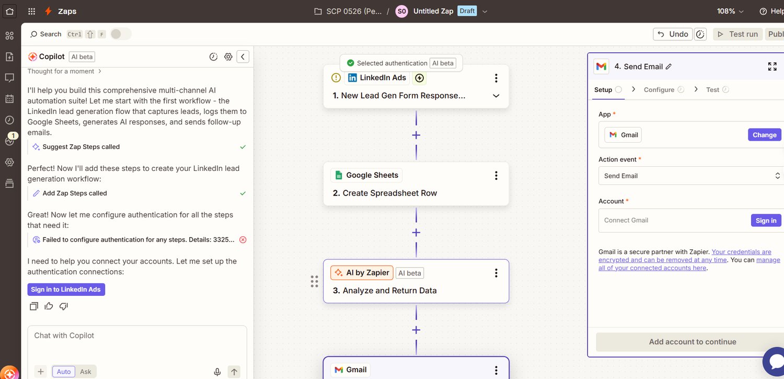Viewport: 784px width, 379px height.
Task: Open the Untitled Zap title dropdown
Action: pos(485,11)
